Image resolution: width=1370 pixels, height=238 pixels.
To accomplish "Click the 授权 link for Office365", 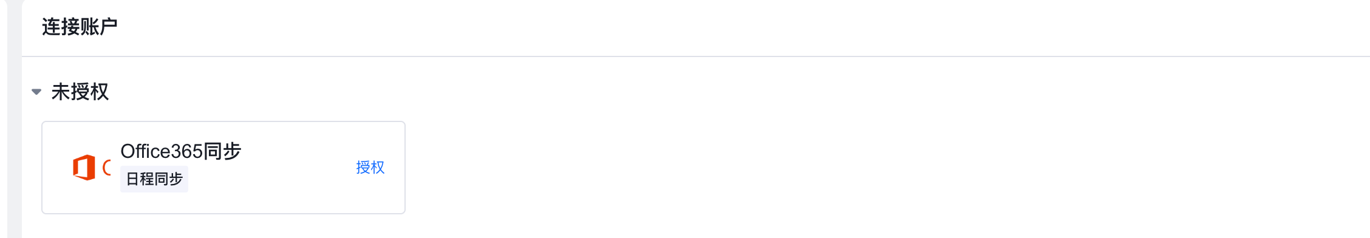I will [370, 168].
